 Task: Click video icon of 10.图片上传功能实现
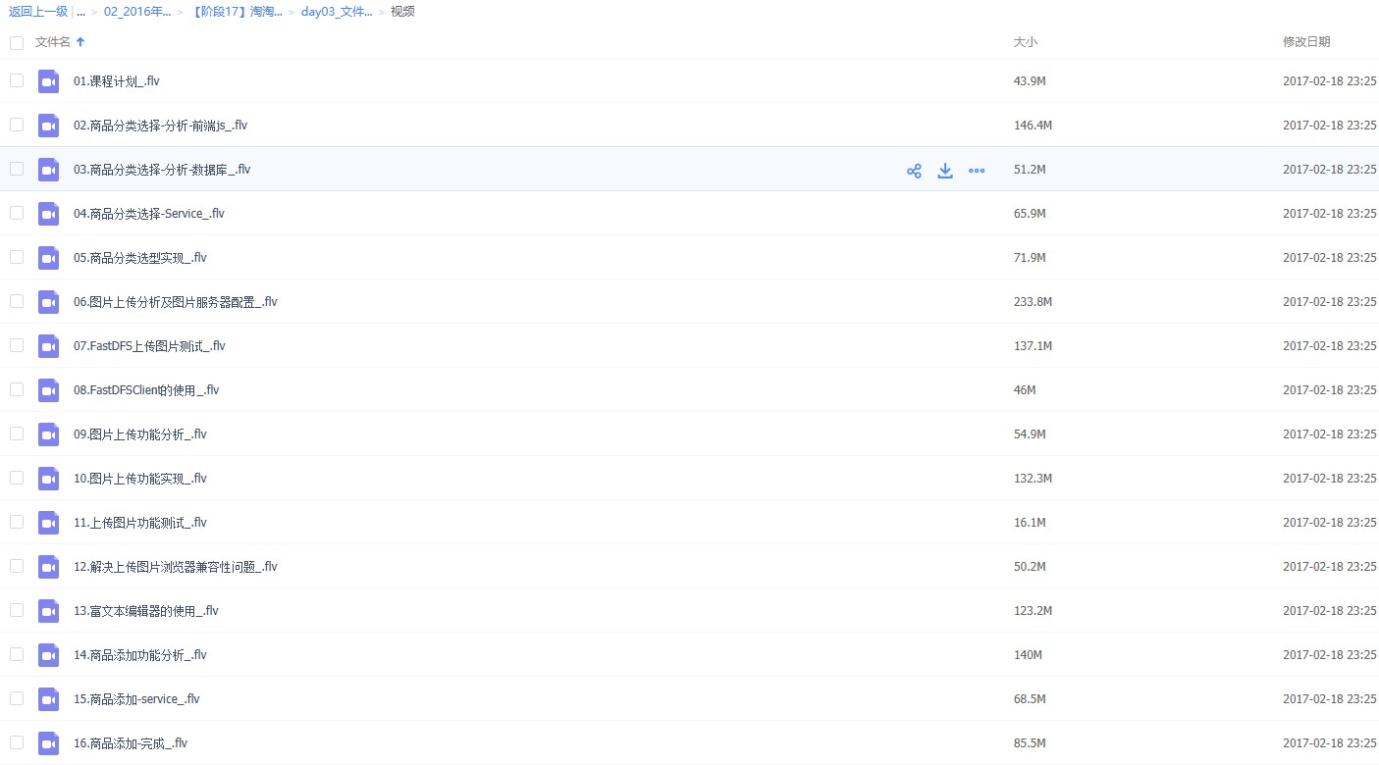coord(49,479)
